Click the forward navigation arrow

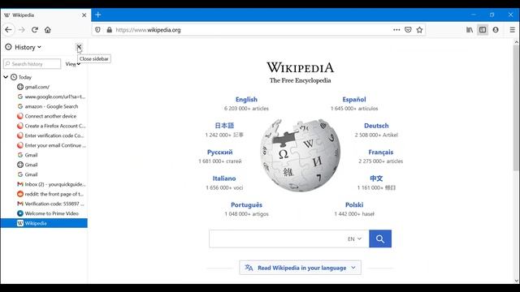(x=22, y=30)
